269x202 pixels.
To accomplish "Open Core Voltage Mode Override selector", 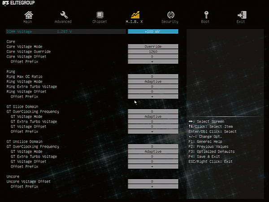I will (153, 46).
